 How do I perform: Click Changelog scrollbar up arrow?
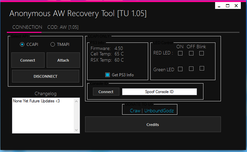(x=77, y=101)
